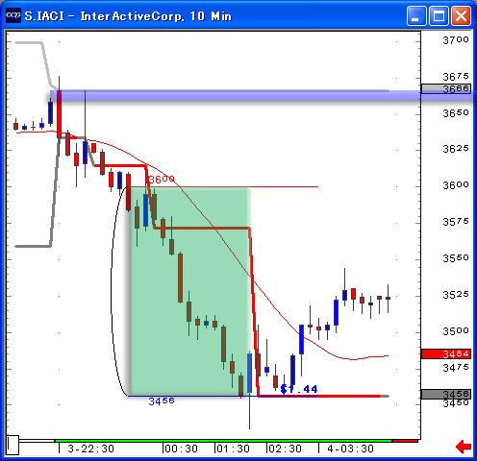Screen dimensions: 477x461
Task: Click the 3700 price axis label
Action: point(456,40)
